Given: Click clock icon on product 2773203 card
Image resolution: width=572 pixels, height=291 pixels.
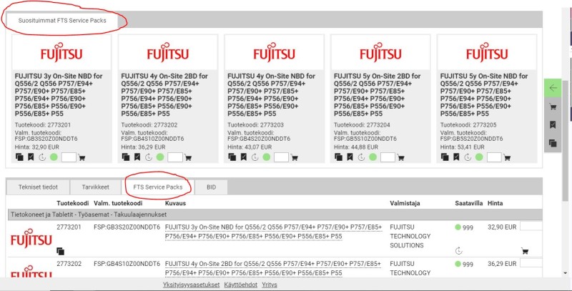Looking at the screenshot, I should pyautogui.click(x=255, y=157).
